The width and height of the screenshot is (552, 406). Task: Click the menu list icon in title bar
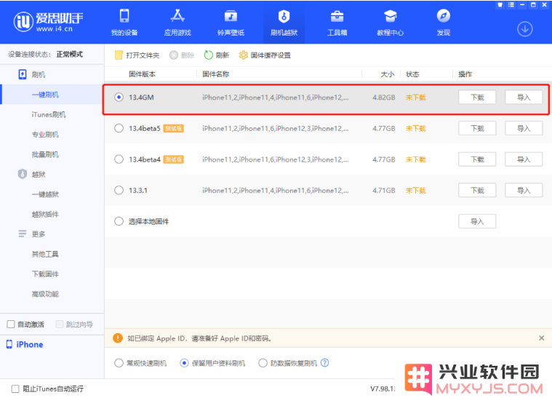(x=511, y=5)
